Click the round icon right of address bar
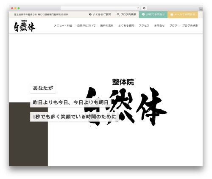The width and height of the screenshot is (212, 179). 144,8
